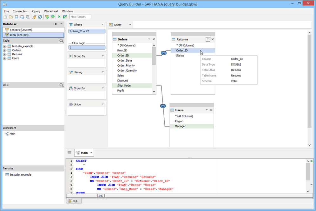Select the SYSTEM (SYSTEM) connection
Image resolution: width=316 pixels, height=211 pixels.
tap(33, 30)
